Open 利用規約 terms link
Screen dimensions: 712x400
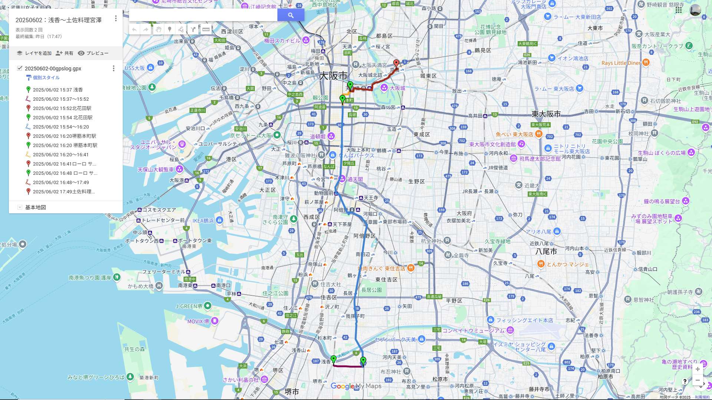tap(702, 397)
